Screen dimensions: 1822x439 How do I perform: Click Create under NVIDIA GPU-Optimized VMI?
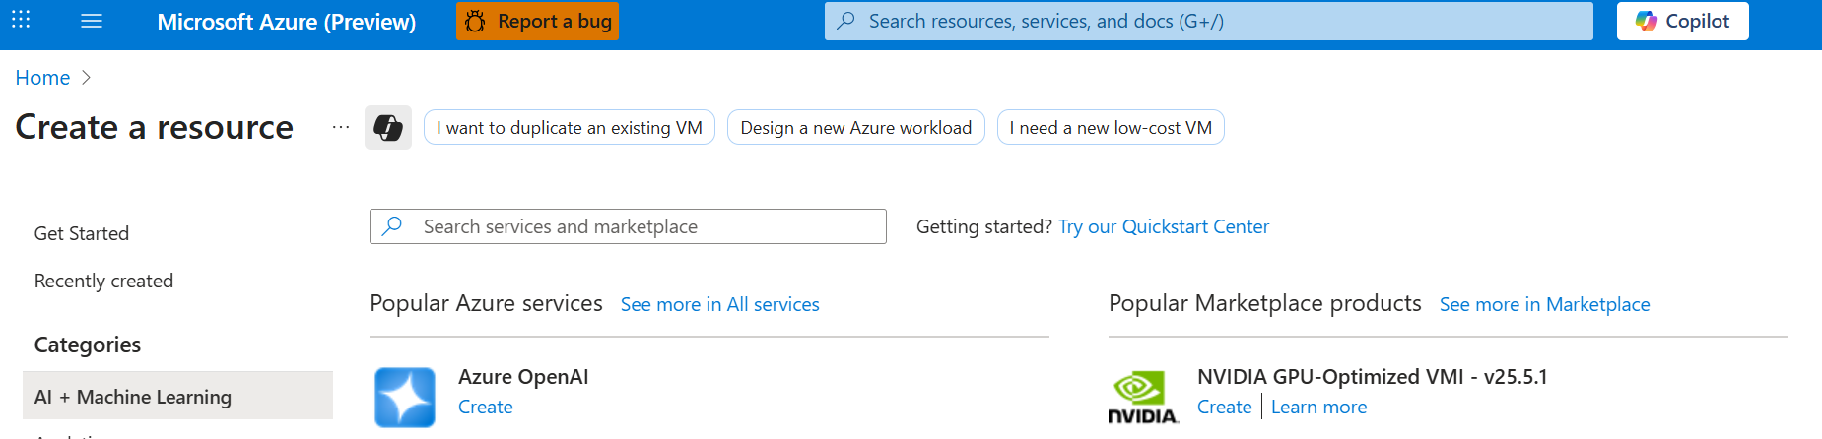[1225, 408]
